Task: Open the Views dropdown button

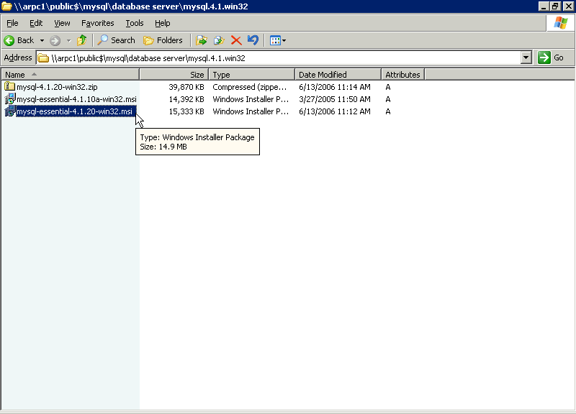Action: 278,40
